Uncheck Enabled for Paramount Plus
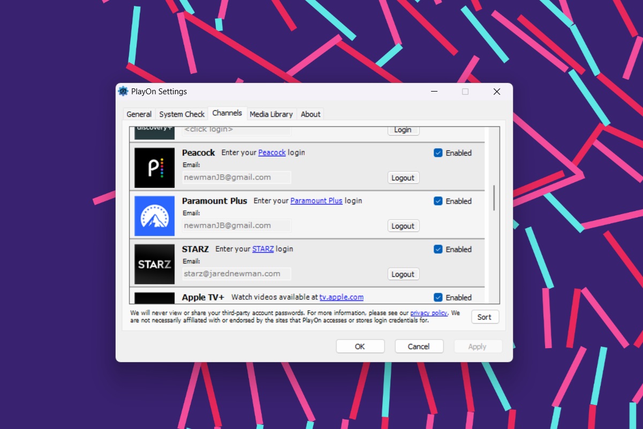 (x=438, y=201)
